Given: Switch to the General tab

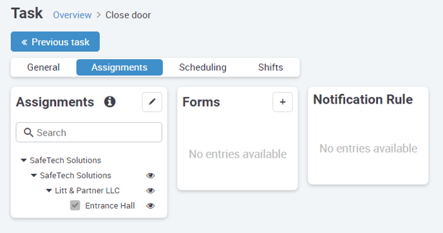Looking at the screenshot, I should coord(44,67).
